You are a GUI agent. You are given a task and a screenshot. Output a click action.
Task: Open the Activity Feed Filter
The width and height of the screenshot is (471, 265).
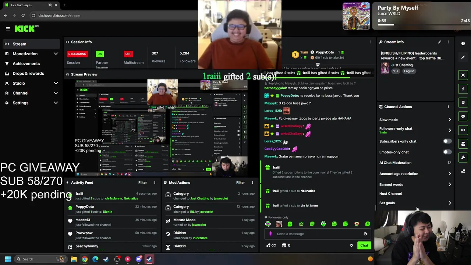(142, 183)
